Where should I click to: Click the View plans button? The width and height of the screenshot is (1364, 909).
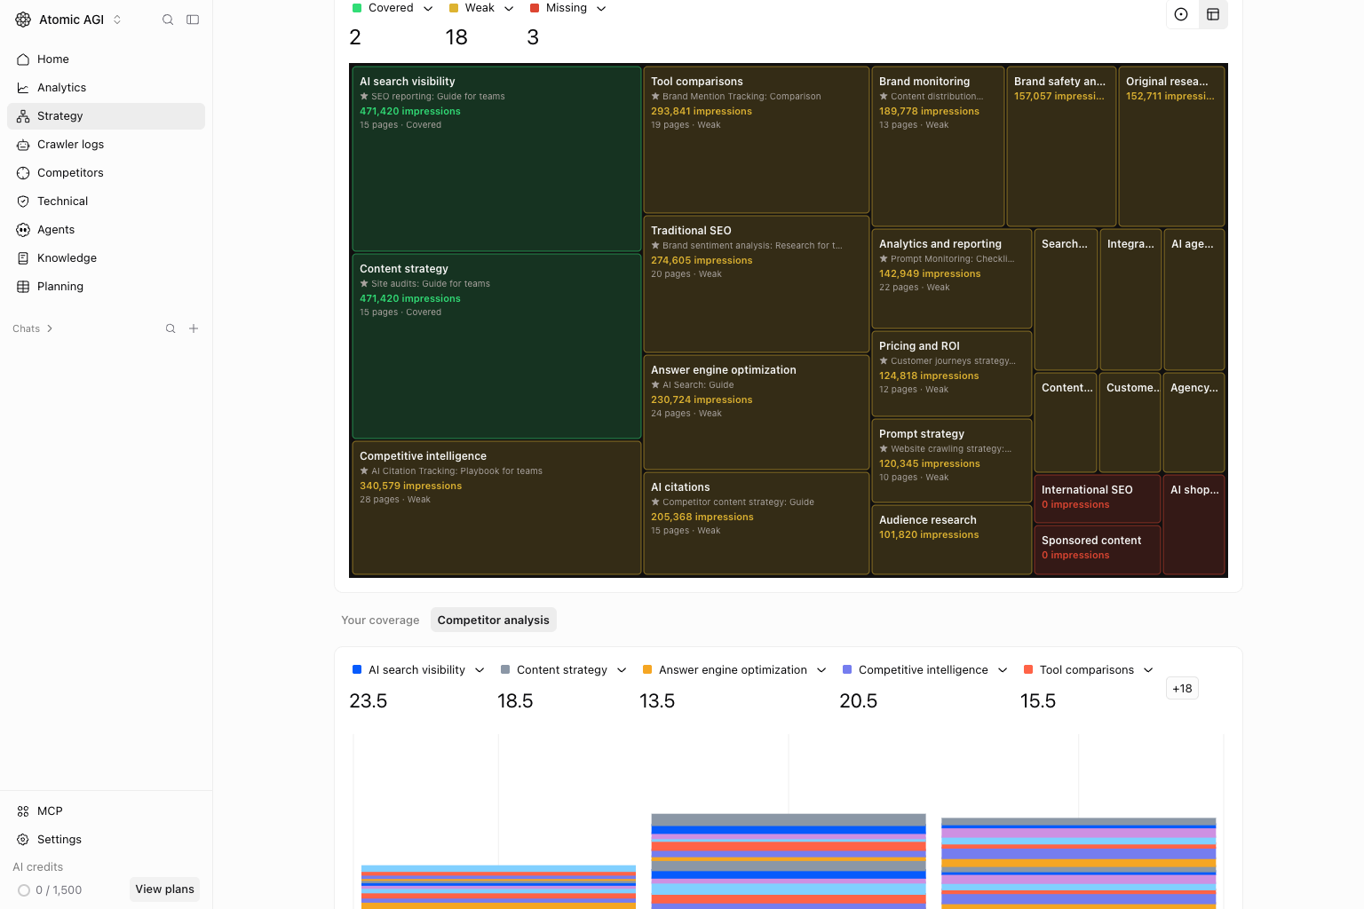point(164,889)
